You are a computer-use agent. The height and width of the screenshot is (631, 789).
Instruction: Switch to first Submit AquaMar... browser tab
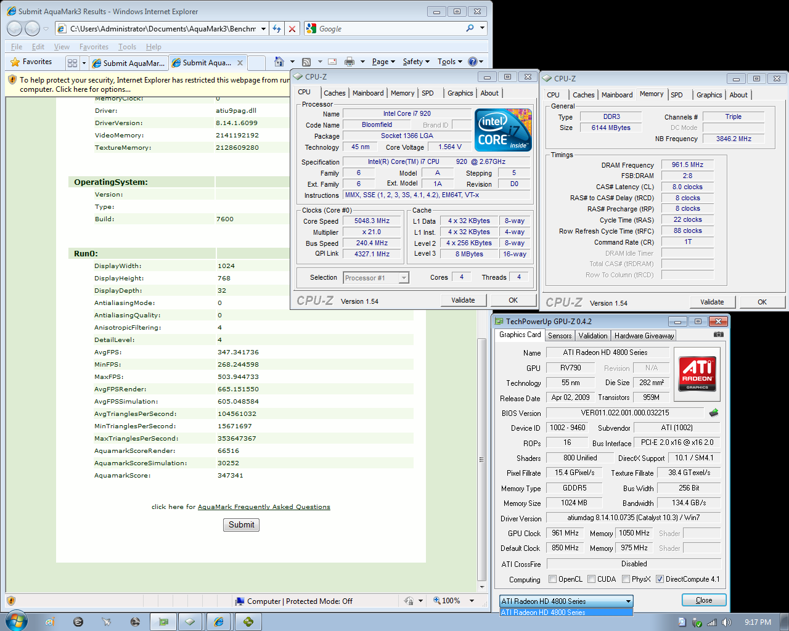tap(129, 63)
